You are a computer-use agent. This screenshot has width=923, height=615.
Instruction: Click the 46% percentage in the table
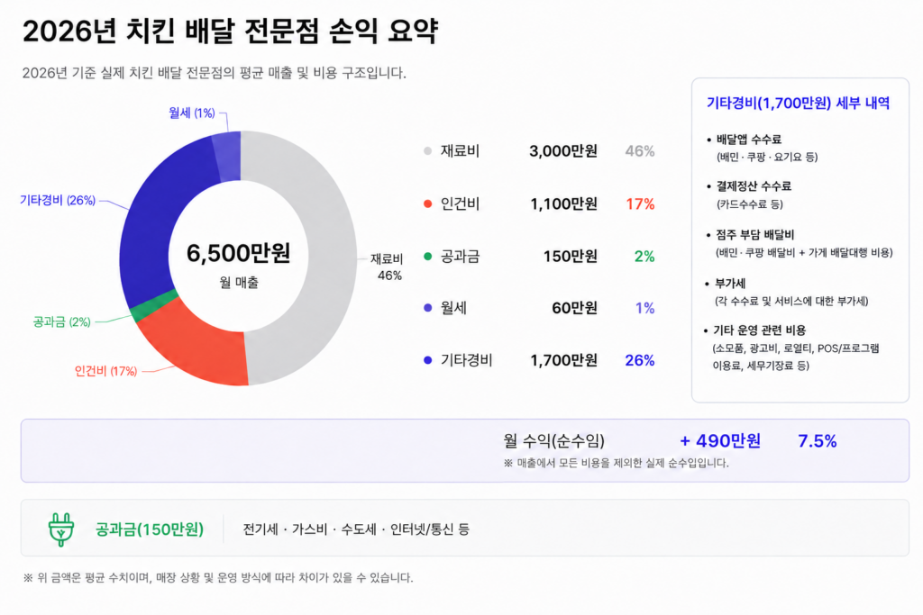point(640,151)
